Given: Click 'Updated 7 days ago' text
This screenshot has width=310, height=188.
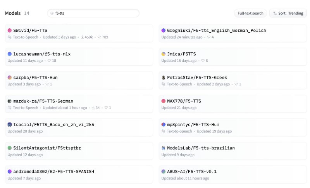Looking at the screenshot, I should tap(24, 178).
